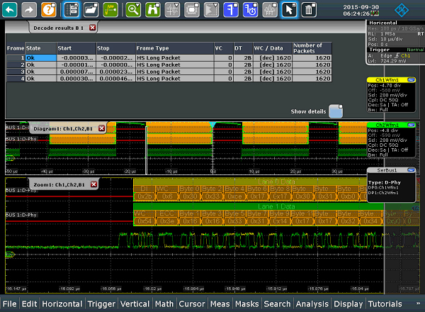The width and height of the screenshot is (425, 312).
Task: Select the blue caliper Measurement tool
Action: [231, 10]
